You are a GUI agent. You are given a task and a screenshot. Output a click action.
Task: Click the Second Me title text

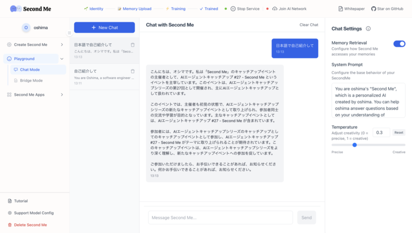tap(37, 9)
